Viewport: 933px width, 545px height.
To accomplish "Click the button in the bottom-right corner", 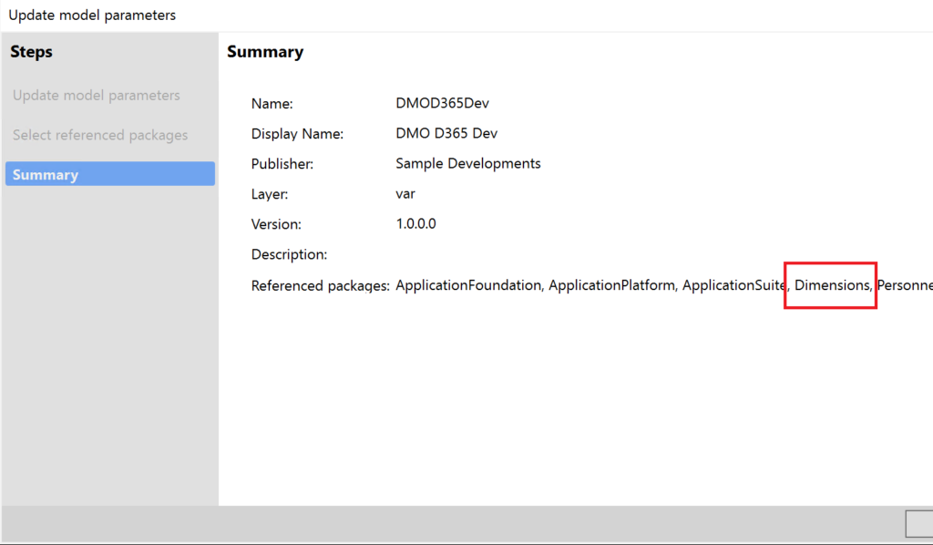I will tap(922, 524).
